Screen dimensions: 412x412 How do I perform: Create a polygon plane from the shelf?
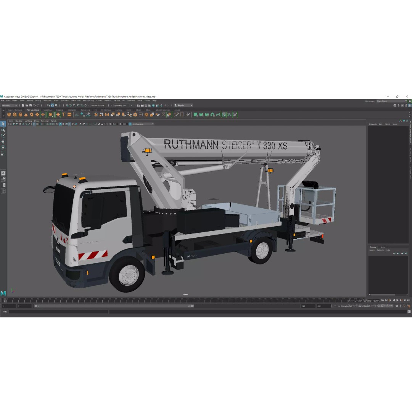coord(37,114)
